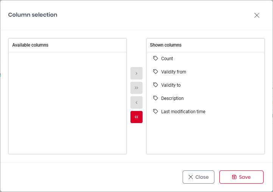
Task: Choose the Validity to column entry
Action: [171, 85]
